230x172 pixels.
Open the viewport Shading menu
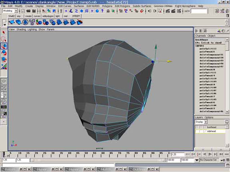[x=21, y=29]
